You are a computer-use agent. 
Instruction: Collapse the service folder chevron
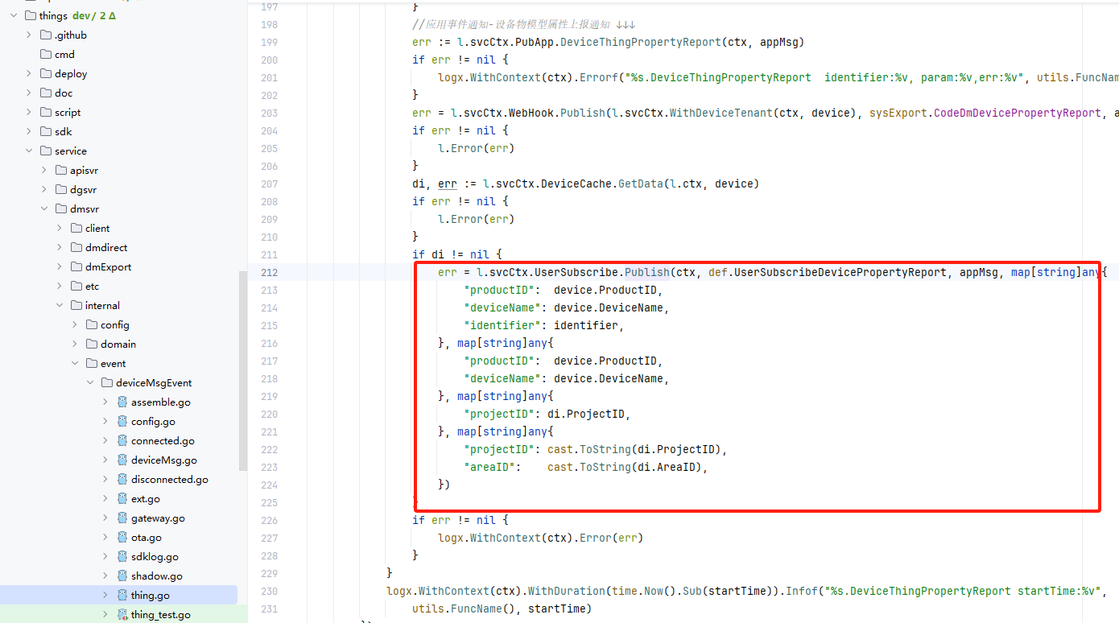(x=29, y=151)
